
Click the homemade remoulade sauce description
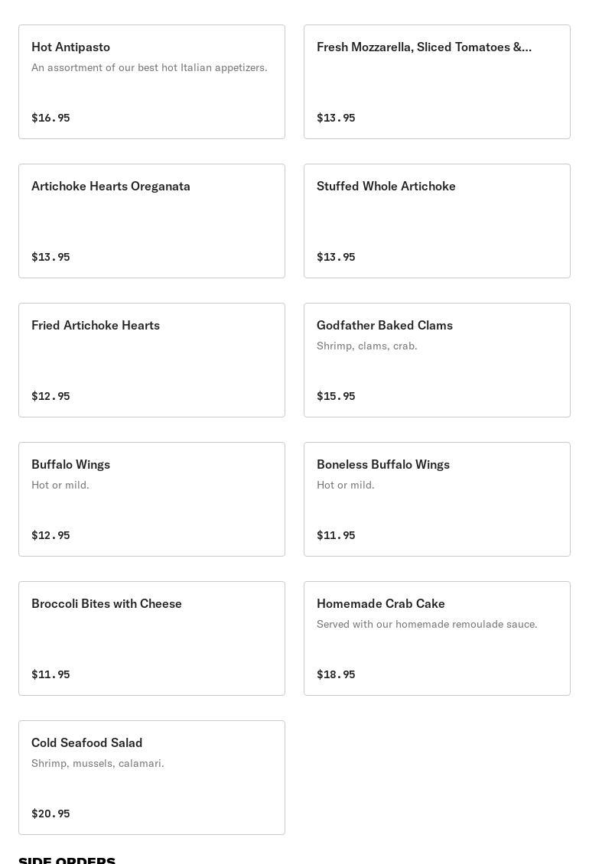tap(427, 624)
